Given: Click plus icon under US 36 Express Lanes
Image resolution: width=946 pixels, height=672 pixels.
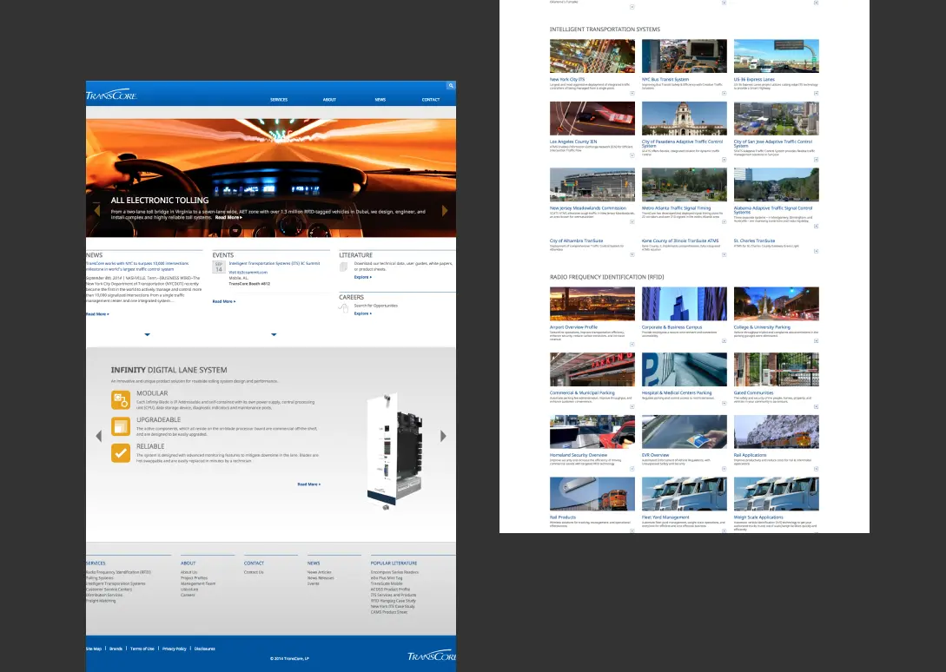Looking at the screenshot, I should point(817,93).
